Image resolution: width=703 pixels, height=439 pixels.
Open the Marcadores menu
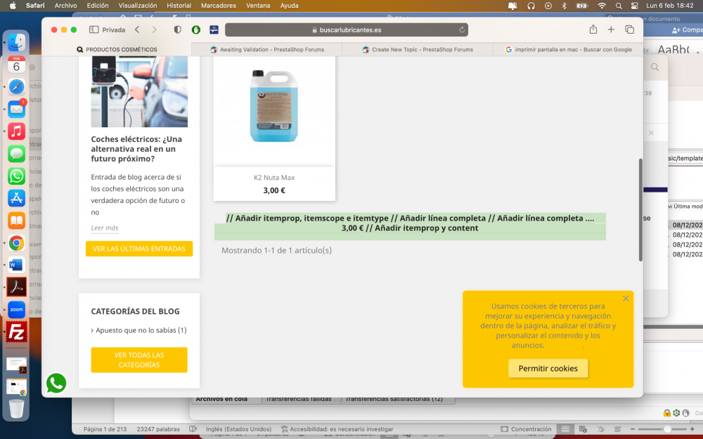219,6
